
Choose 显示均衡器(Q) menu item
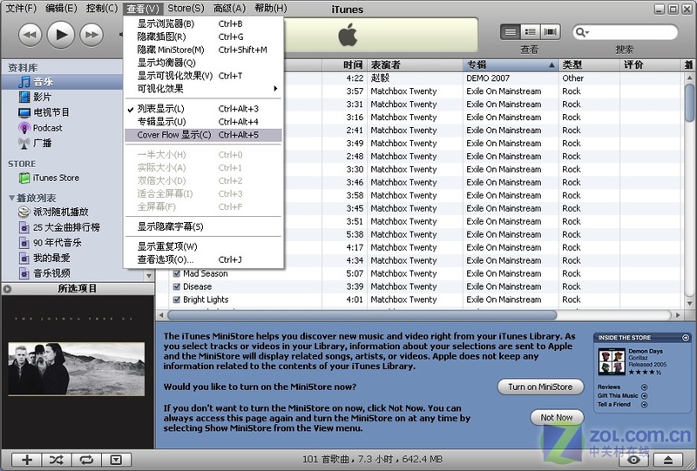(203, 63)
